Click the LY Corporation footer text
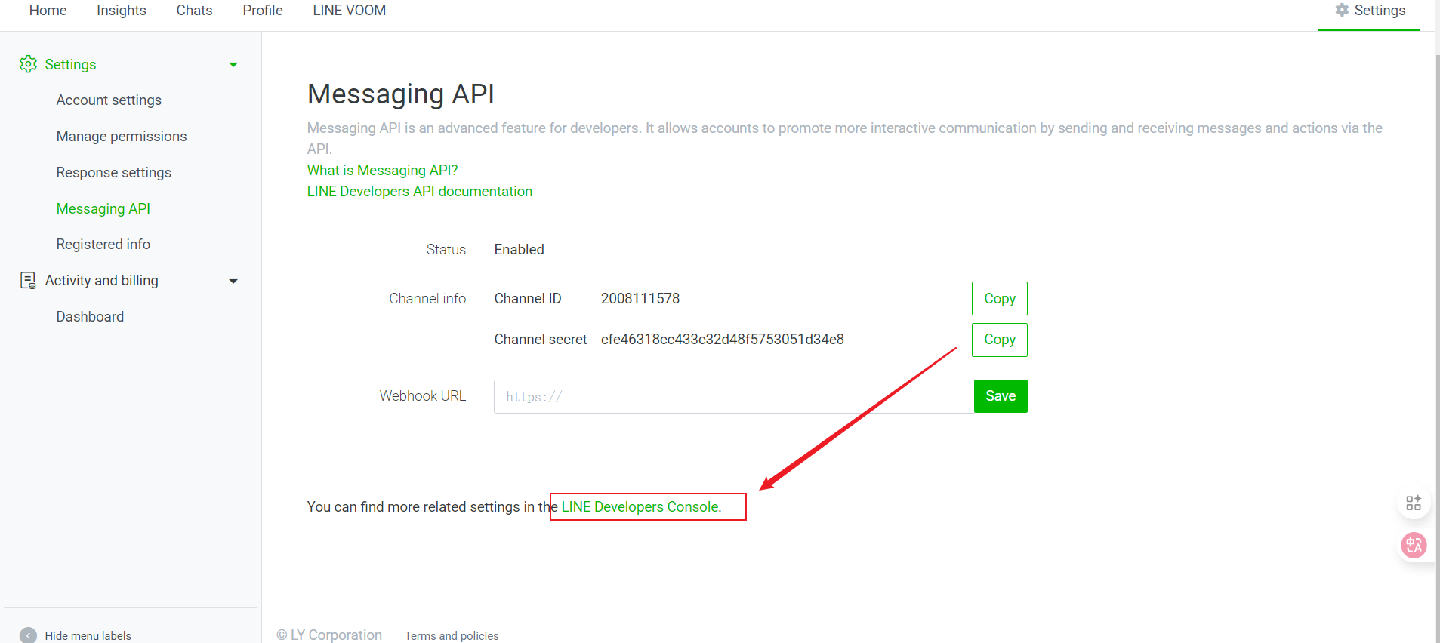Screen dimensions: 1440x643 [x=329, y=635]
